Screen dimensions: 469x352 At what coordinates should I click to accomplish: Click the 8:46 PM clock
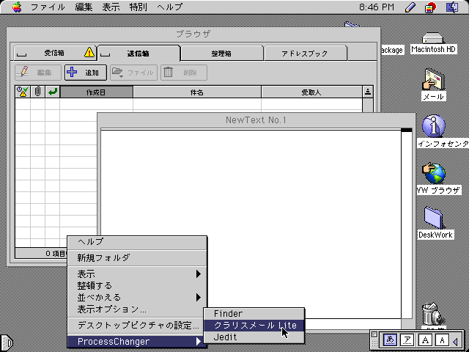377,7
